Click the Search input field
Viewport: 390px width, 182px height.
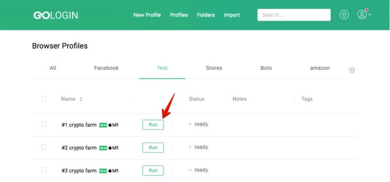point(294,15)
